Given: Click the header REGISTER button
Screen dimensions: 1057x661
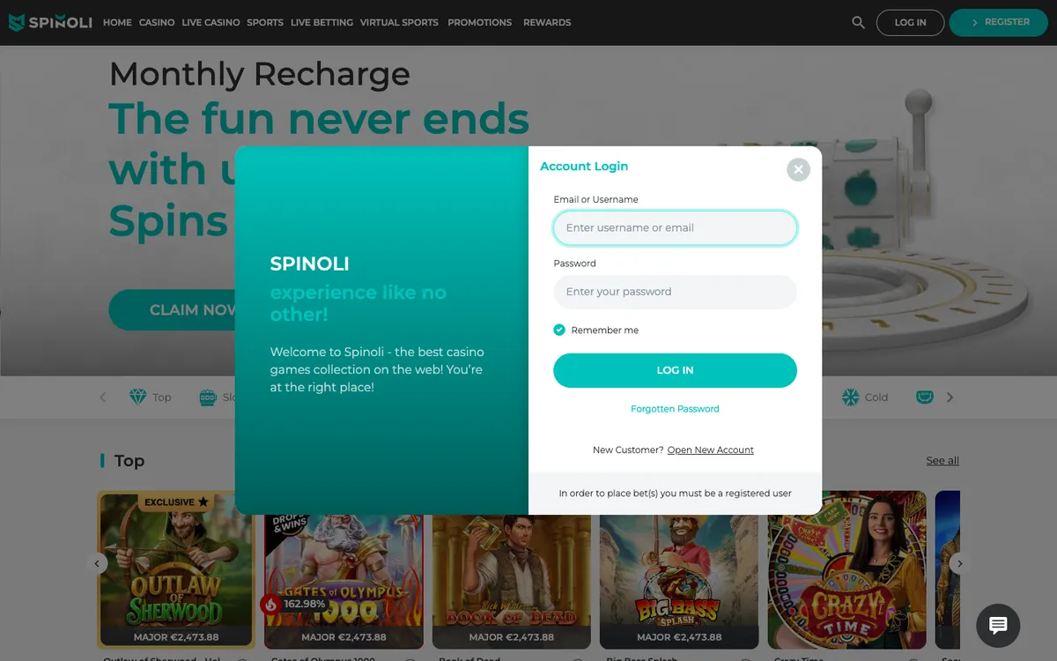Looking at the screenshot, I should 997,23.
